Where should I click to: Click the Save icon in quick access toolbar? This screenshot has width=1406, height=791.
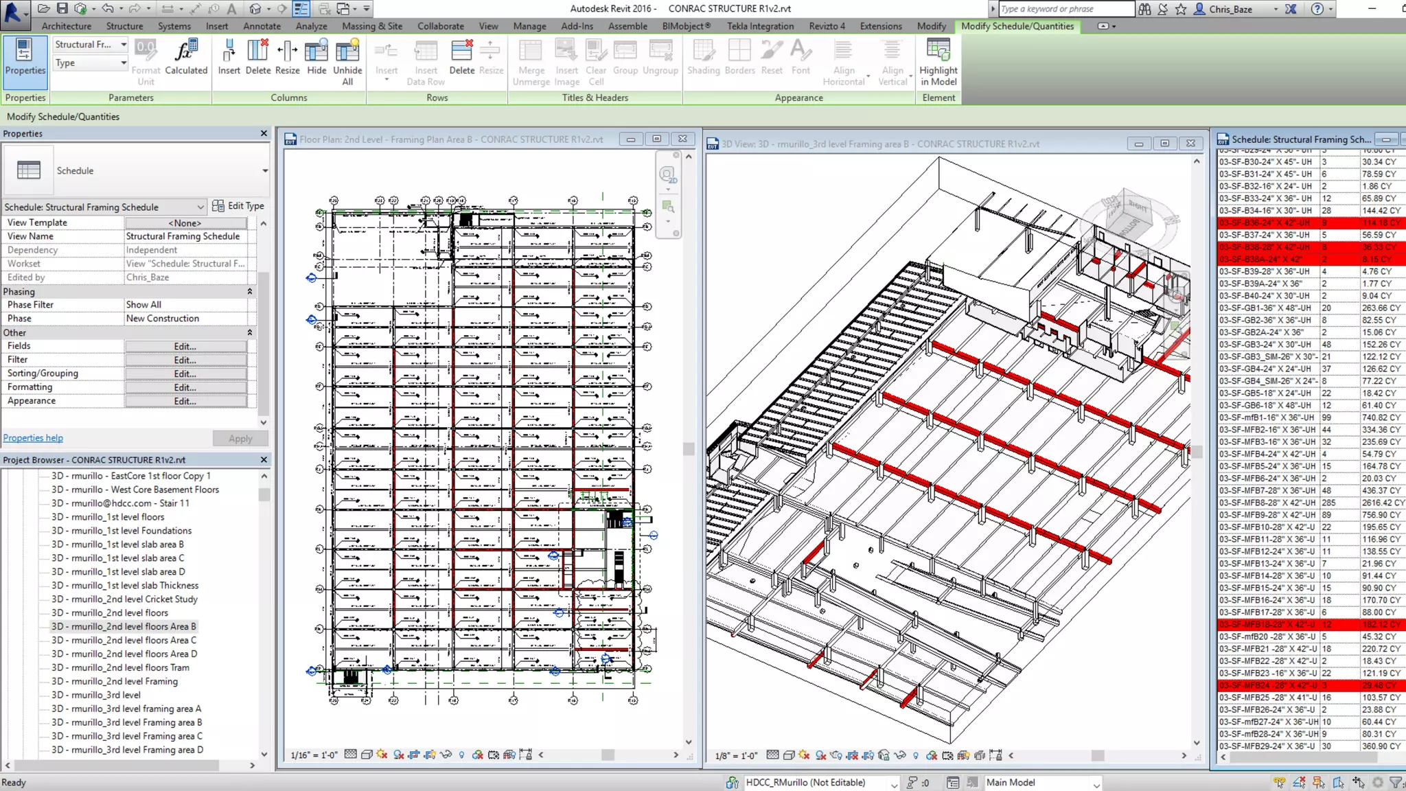pos(62,9)
